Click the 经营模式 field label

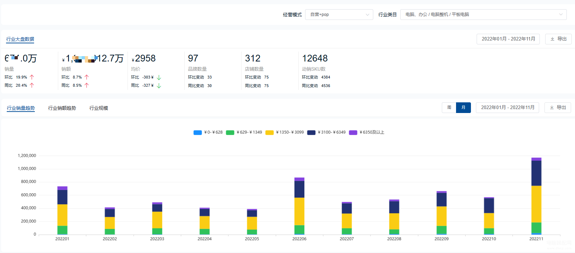point(292,15)
